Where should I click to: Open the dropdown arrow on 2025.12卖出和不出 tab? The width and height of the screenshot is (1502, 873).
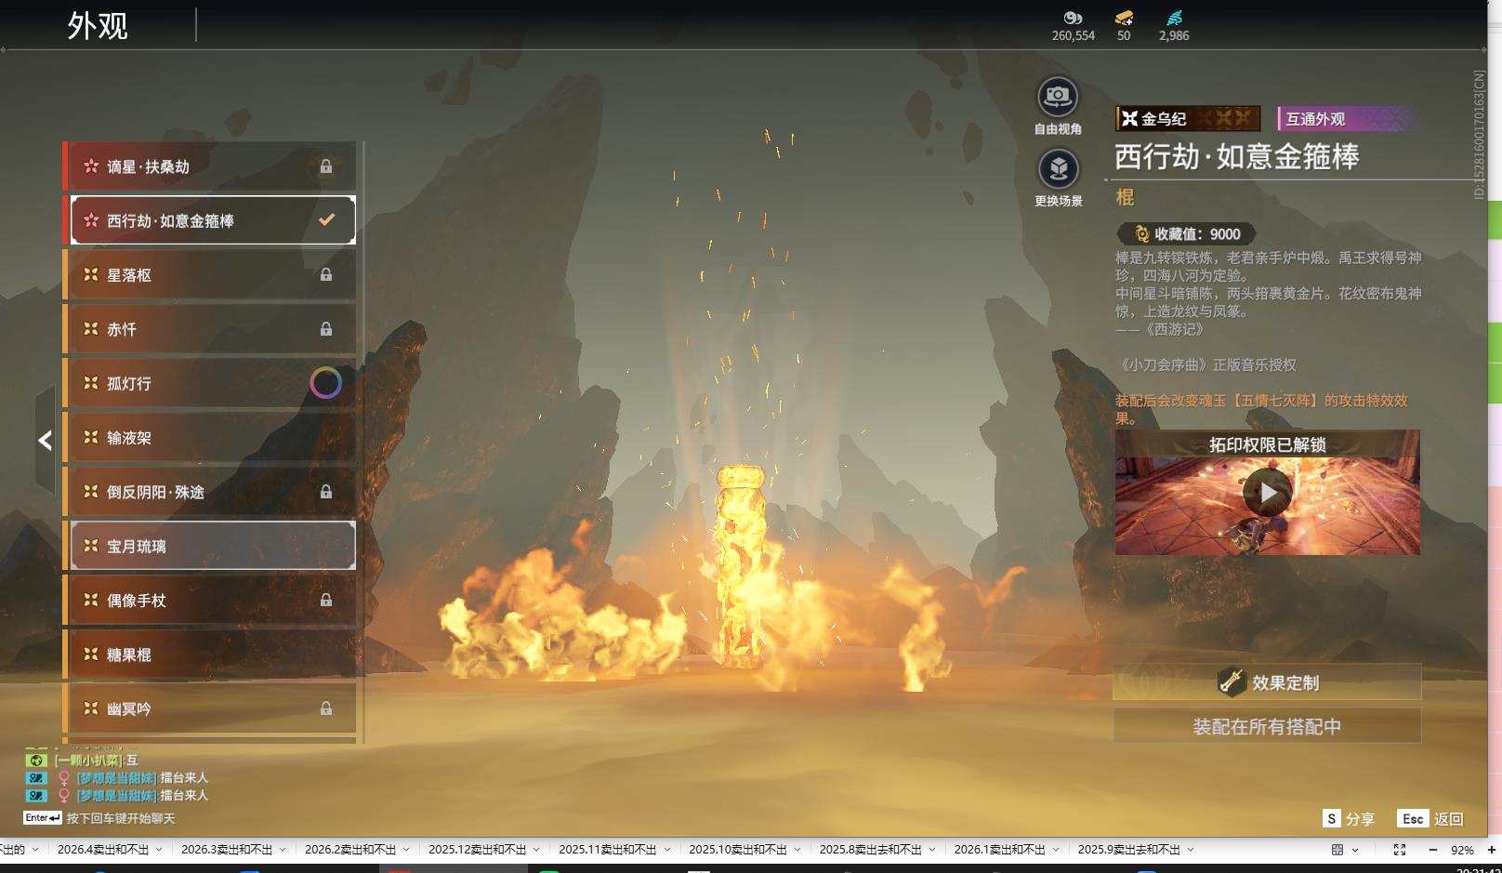536,850
